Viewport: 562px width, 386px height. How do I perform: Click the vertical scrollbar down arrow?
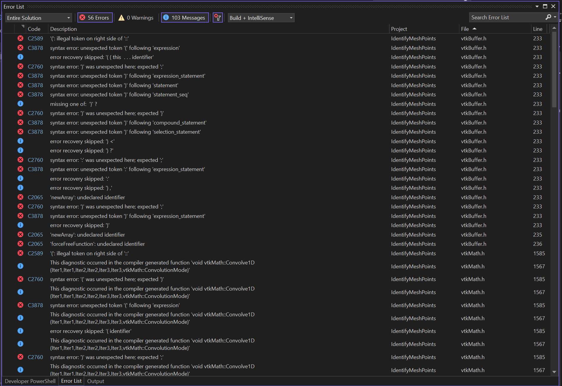click(554, 372)
